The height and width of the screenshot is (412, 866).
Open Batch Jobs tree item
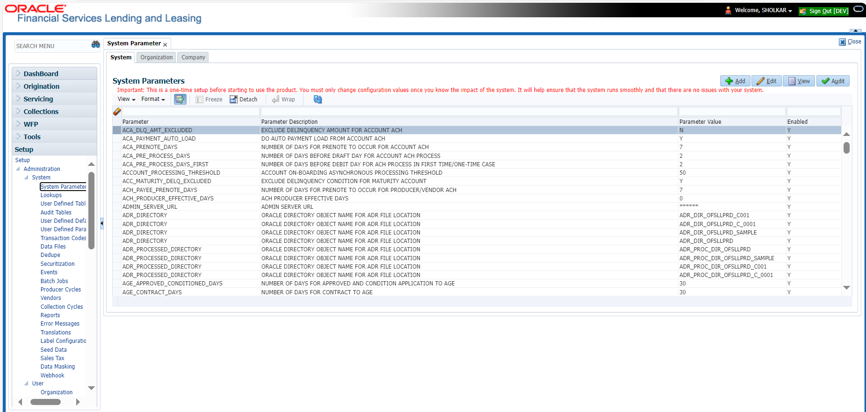click(54, 281)
